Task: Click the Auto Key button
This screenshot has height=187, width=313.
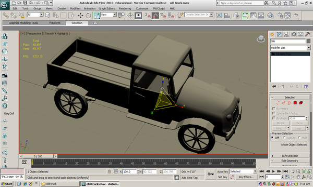Action: click(x=223, y=171)
